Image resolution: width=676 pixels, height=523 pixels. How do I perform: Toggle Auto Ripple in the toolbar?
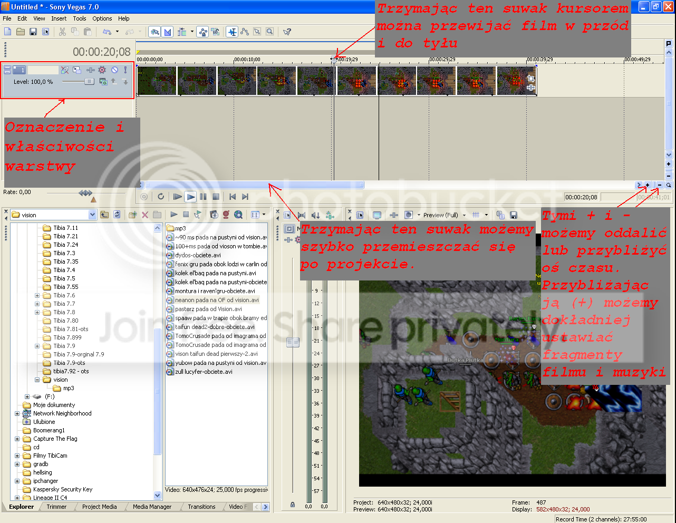[182, 32]
